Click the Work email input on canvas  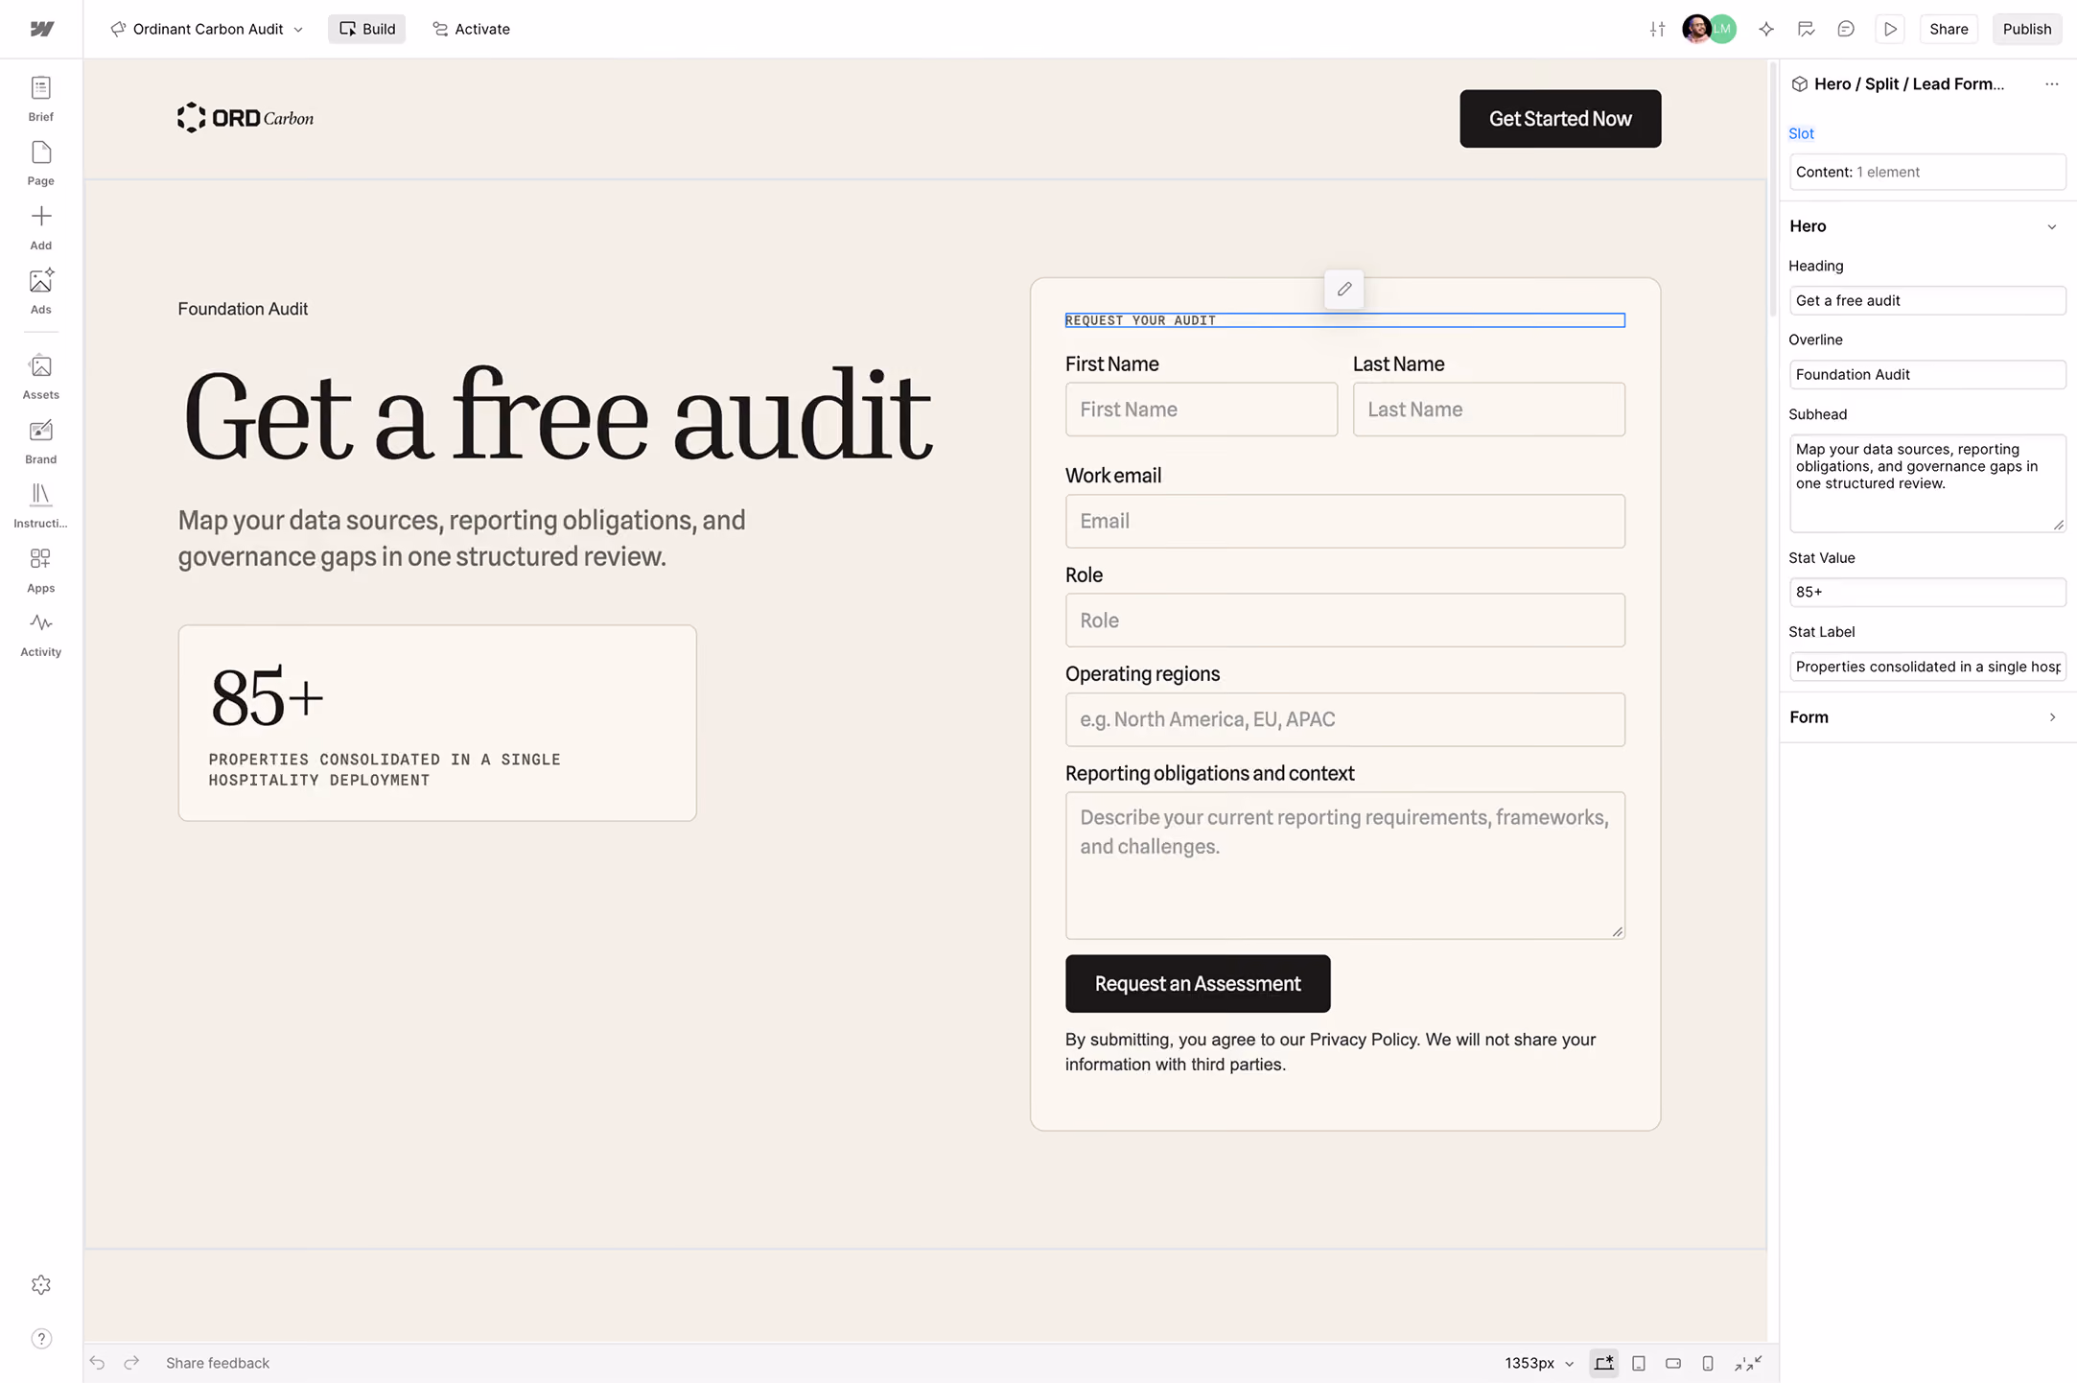click(1344, 521)
